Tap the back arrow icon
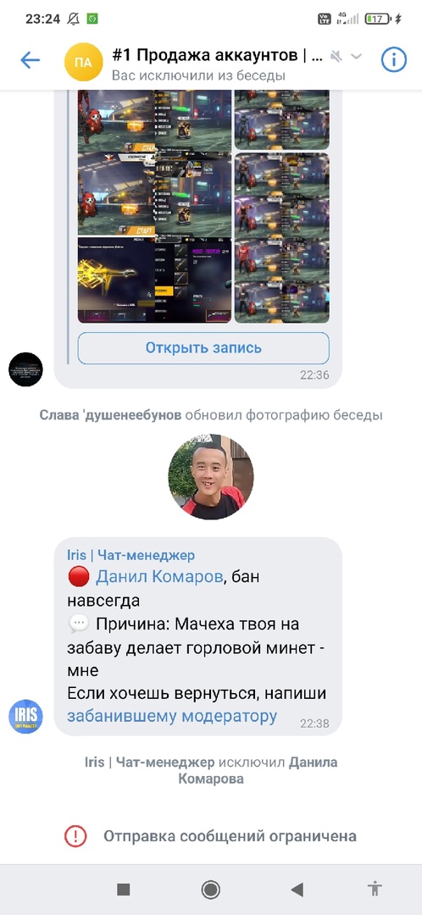 click(30, 59)
